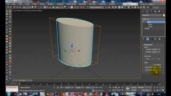Click Remove modifier trash icon
171x96 pixels.
pyautogui.click(x=155, y=39)
